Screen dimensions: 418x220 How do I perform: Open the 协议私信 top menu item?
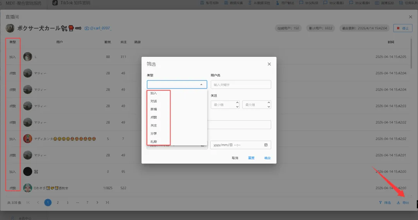308,3
